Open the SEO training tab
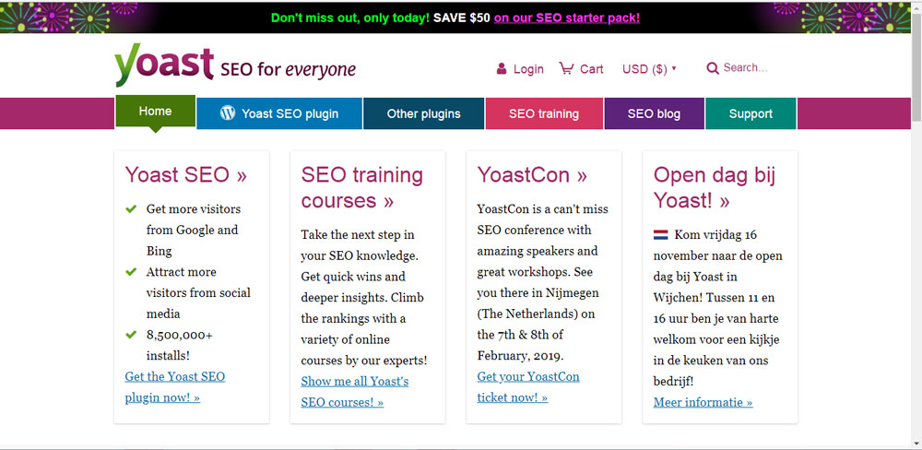The image size is (922, 450). 544,113
